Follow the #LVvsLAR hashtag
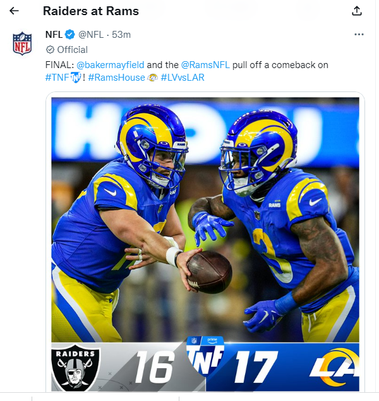Viewport: 379px width, 401px height. (183, 78)
